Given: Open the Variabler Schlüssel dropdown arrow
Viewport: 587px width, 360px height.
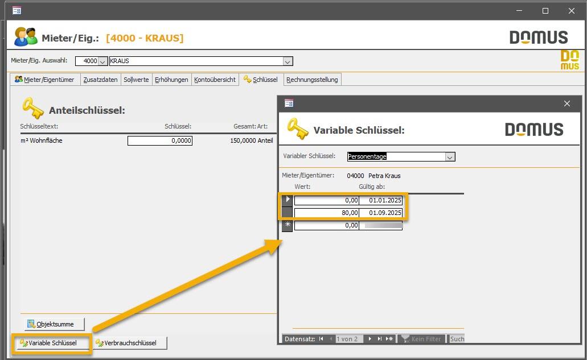Looking at the screenshot, I should coord(450,156).
